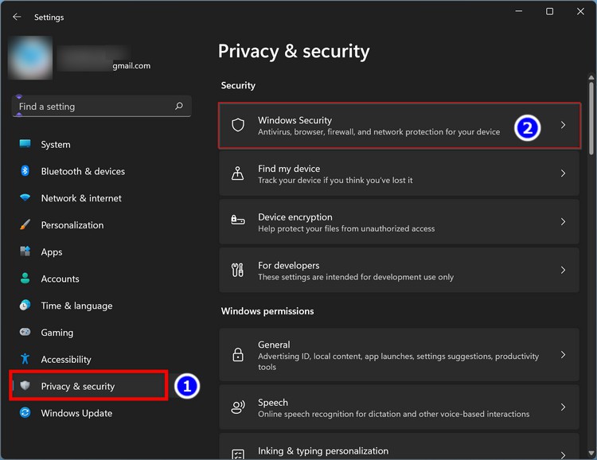Expand Find my device using chevron

(563, 173)
